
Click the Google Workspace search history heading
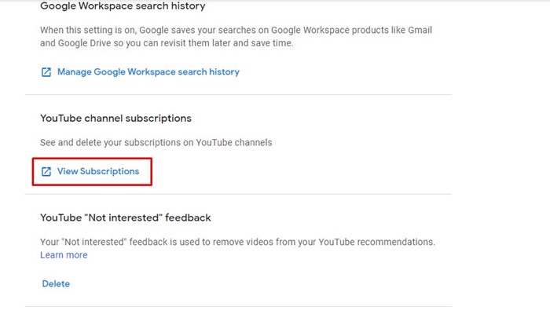(123, 6)
